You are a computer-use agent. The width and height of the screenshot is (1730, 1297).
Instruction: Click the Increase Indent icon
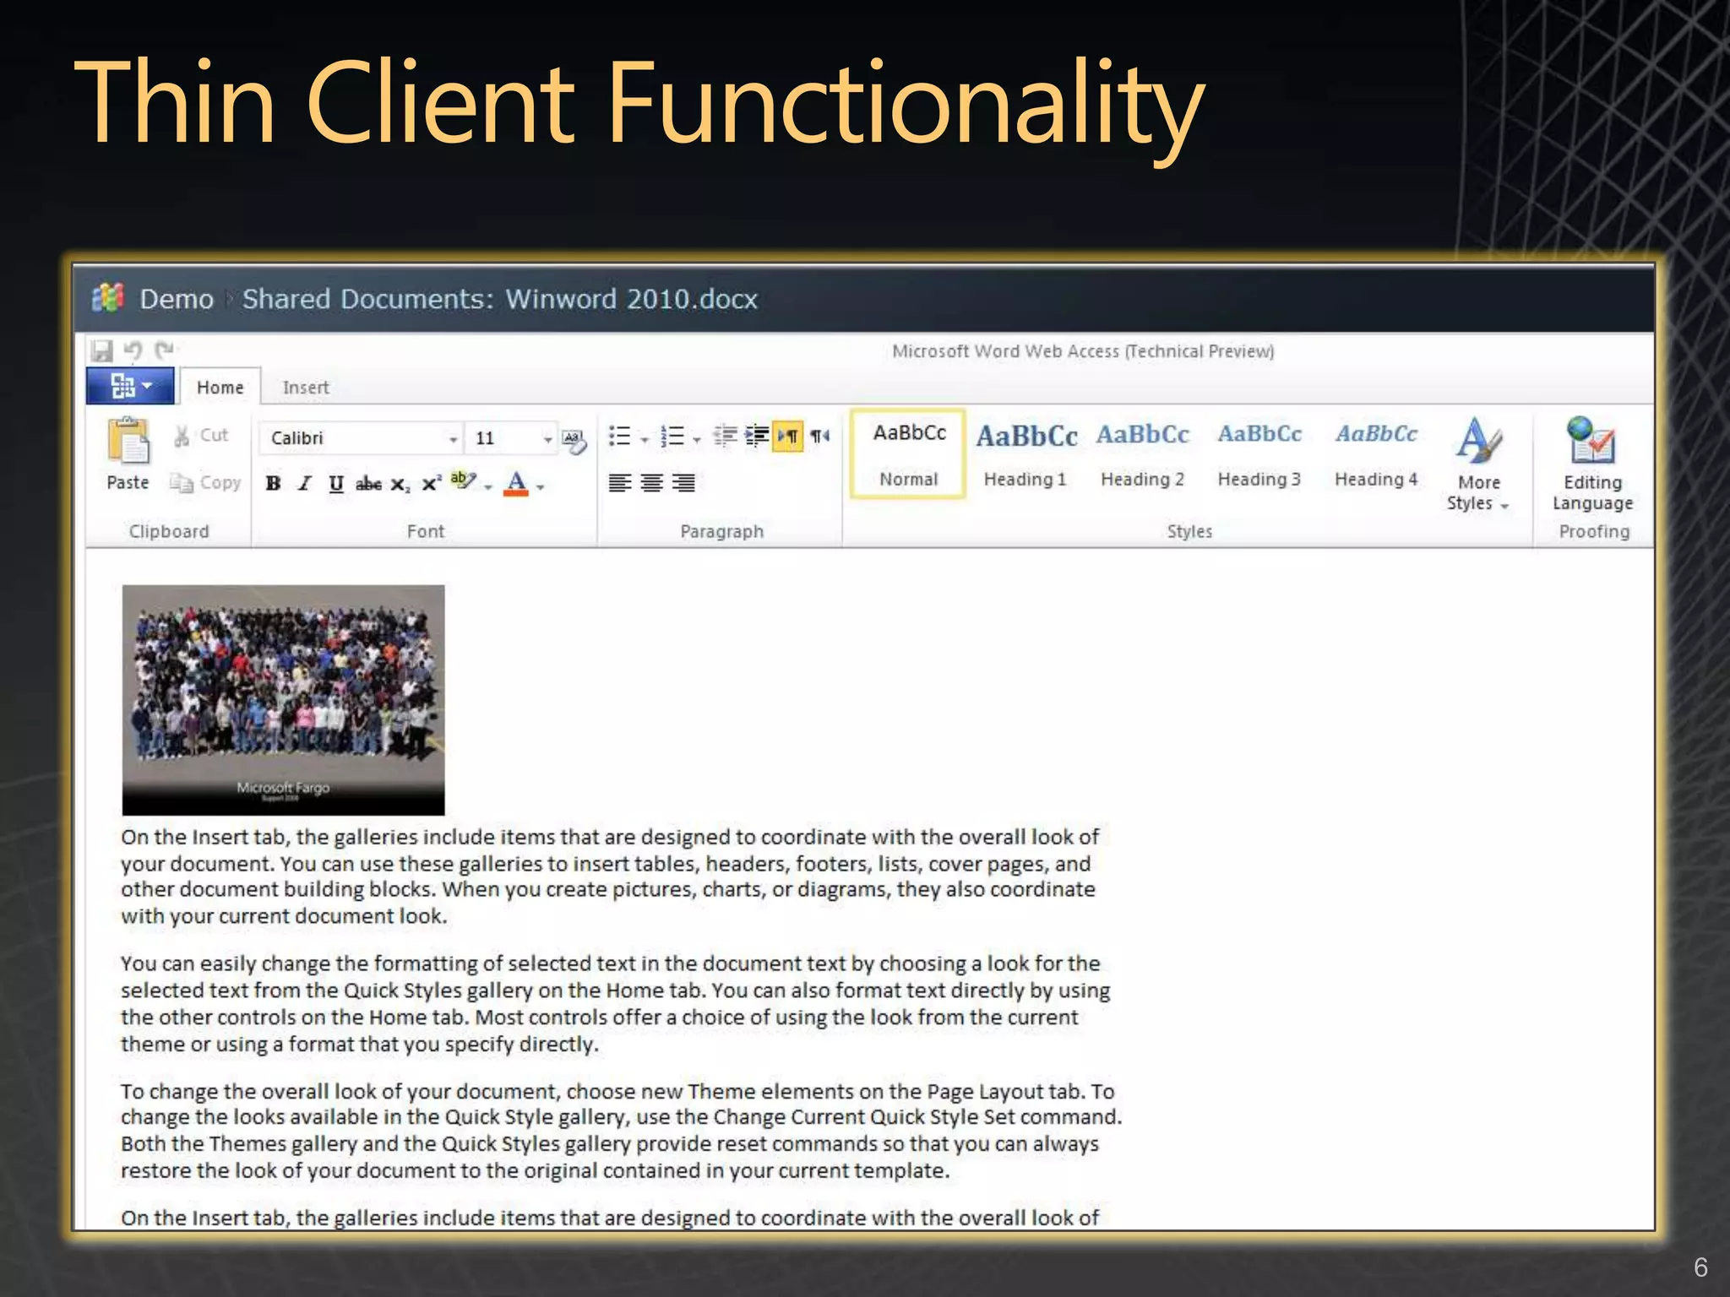click(757, 436)
